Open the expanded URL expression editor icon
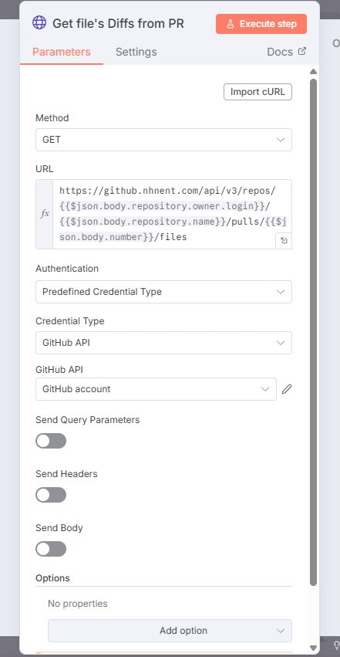 tap(284, 241)
